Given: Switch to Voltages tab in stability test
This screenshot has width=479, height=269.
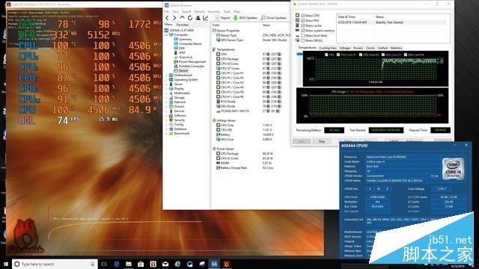Looking at the screenshot, I should coord(345,48).
